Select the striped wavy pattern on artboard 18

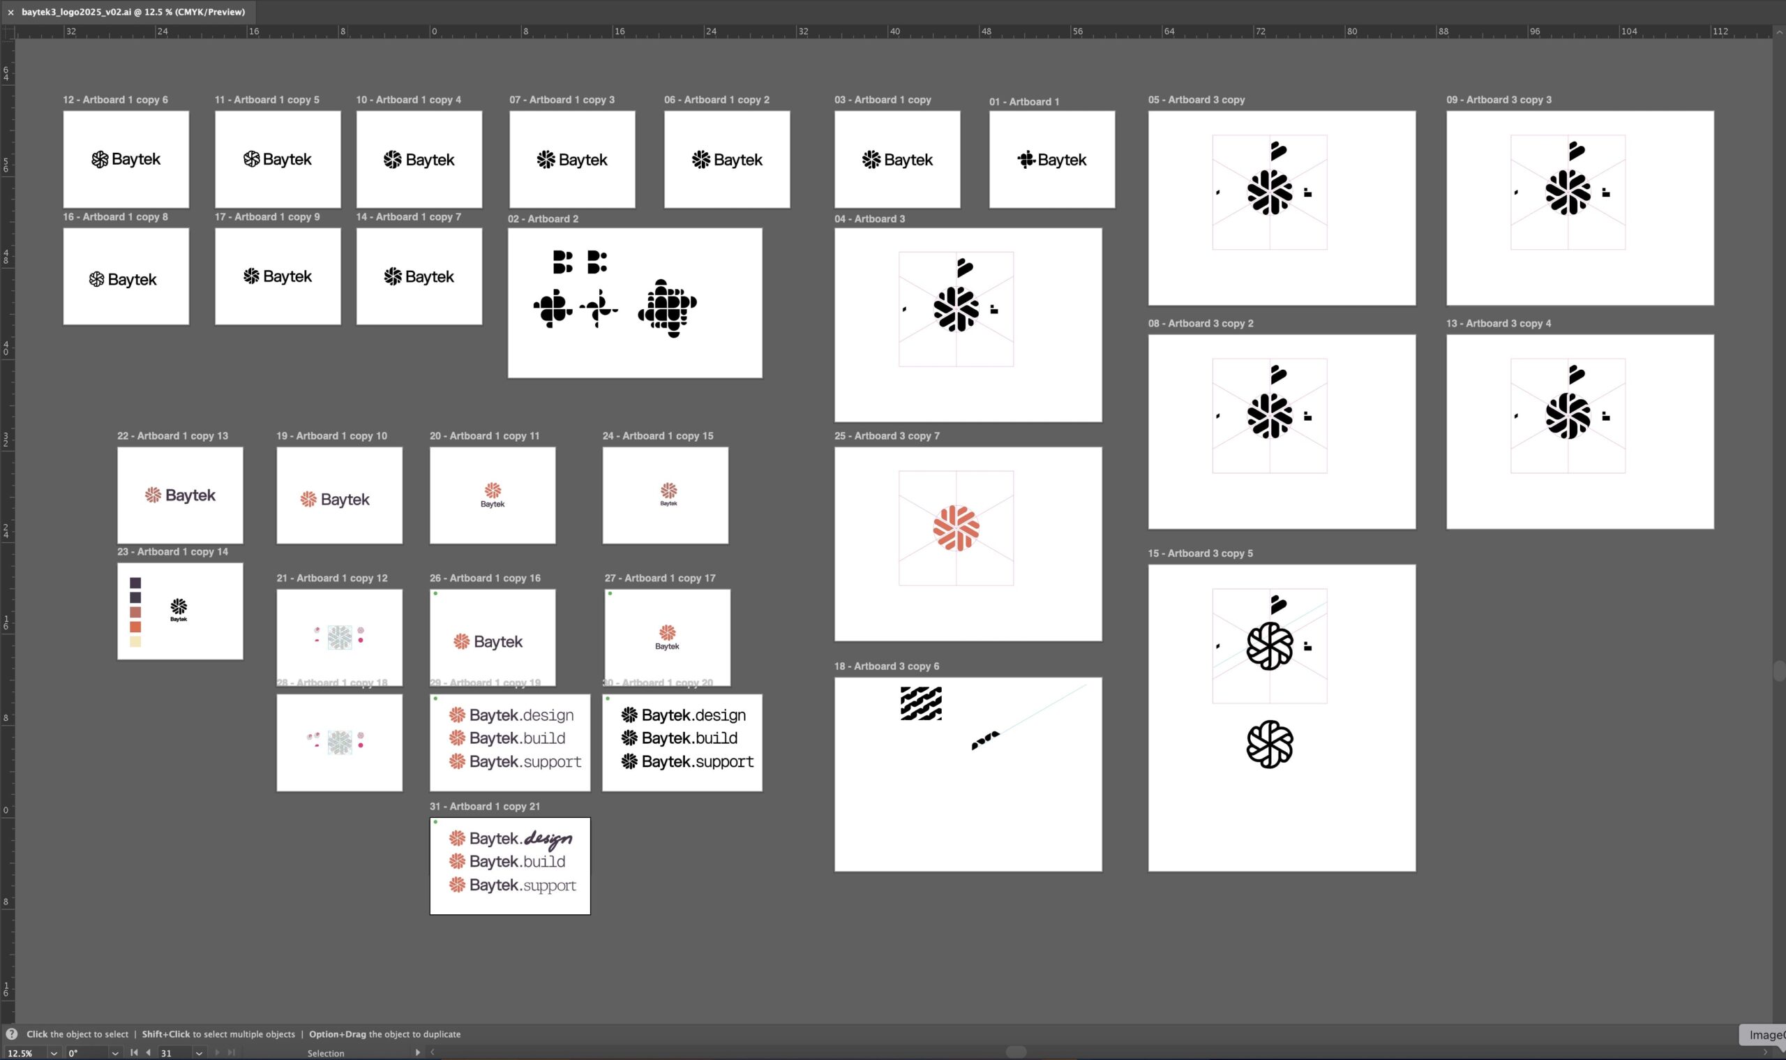[920, 703]
